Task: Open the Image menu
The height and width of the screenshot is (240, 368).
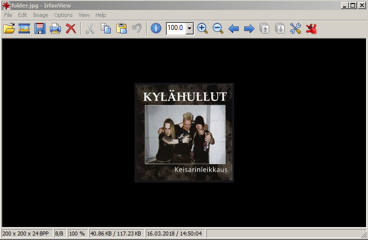Action: (40, 15)
